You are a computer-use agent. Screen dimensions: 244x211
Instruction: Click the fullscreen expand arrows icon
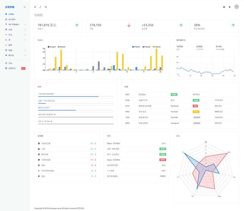pyautogui.click(x=40, y=7)
